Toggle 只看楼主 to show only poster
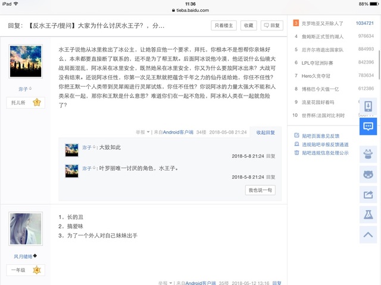This screenshot has width=381, height=285. (224, 26)
